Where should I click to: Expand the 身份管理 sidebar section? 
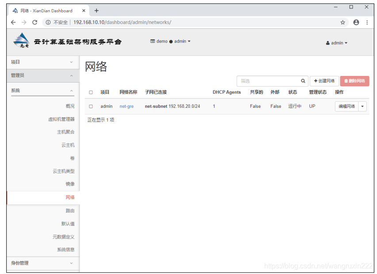43,263
